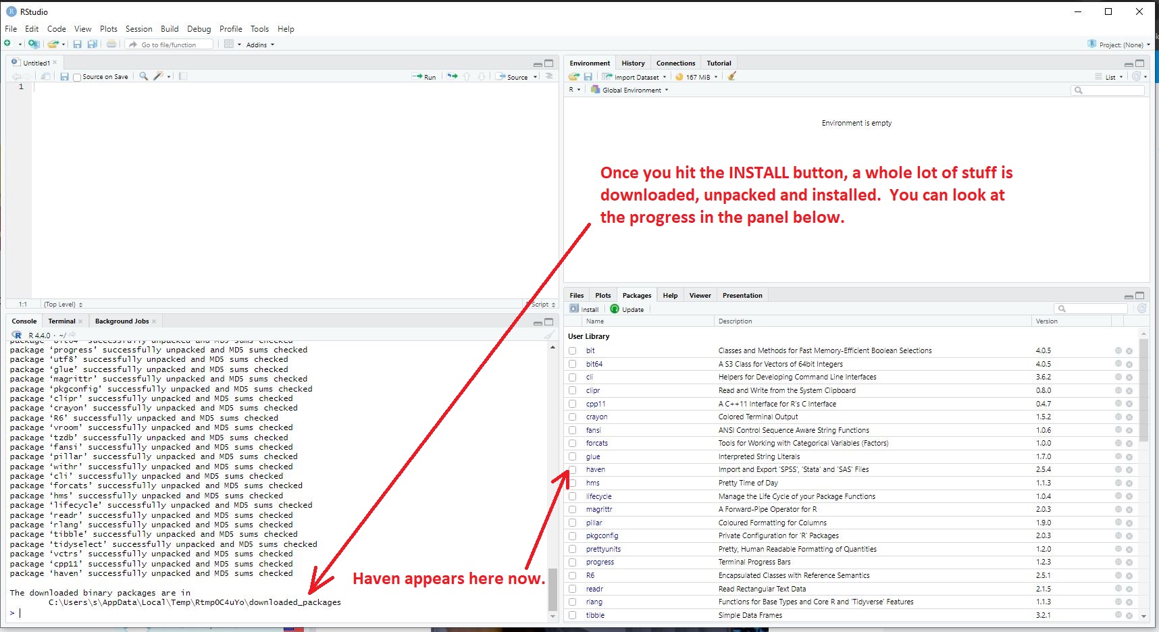Expand the Global Environment dropdown

tap(630, 90)
